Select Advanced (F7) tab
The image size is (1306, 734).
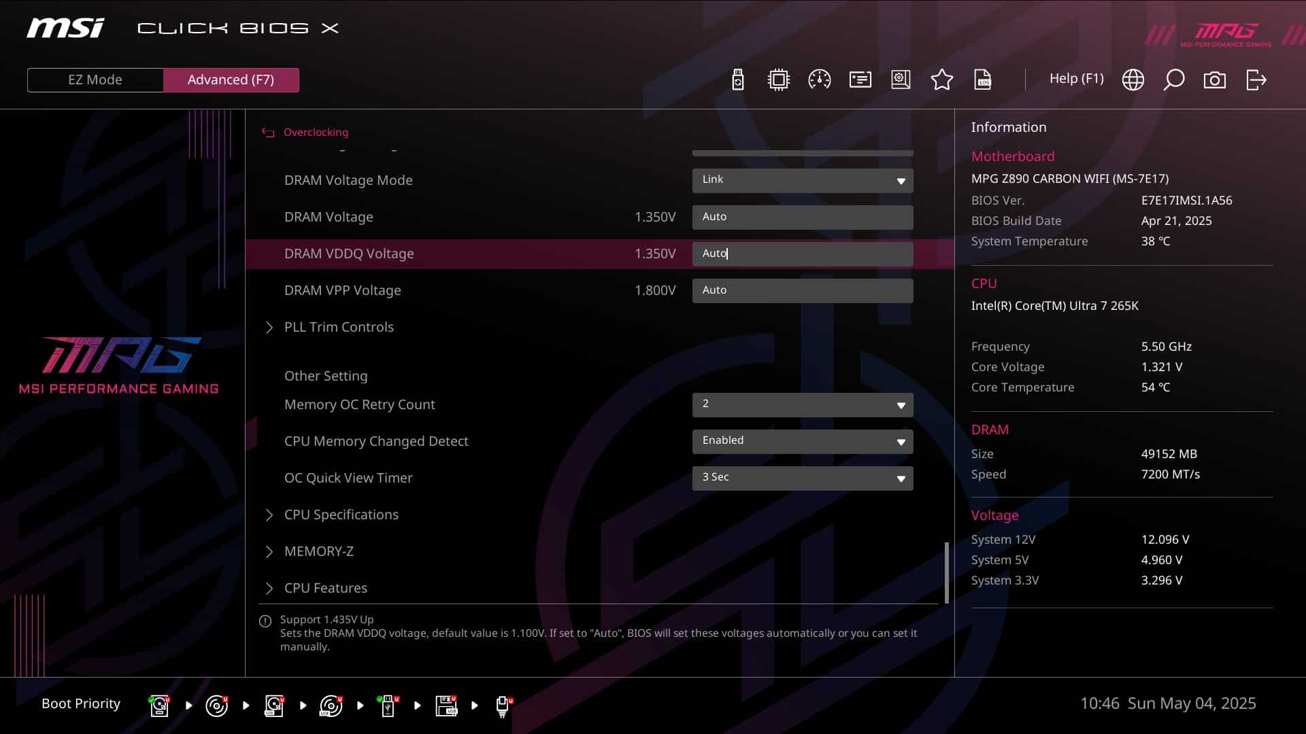tap(231, 80)
